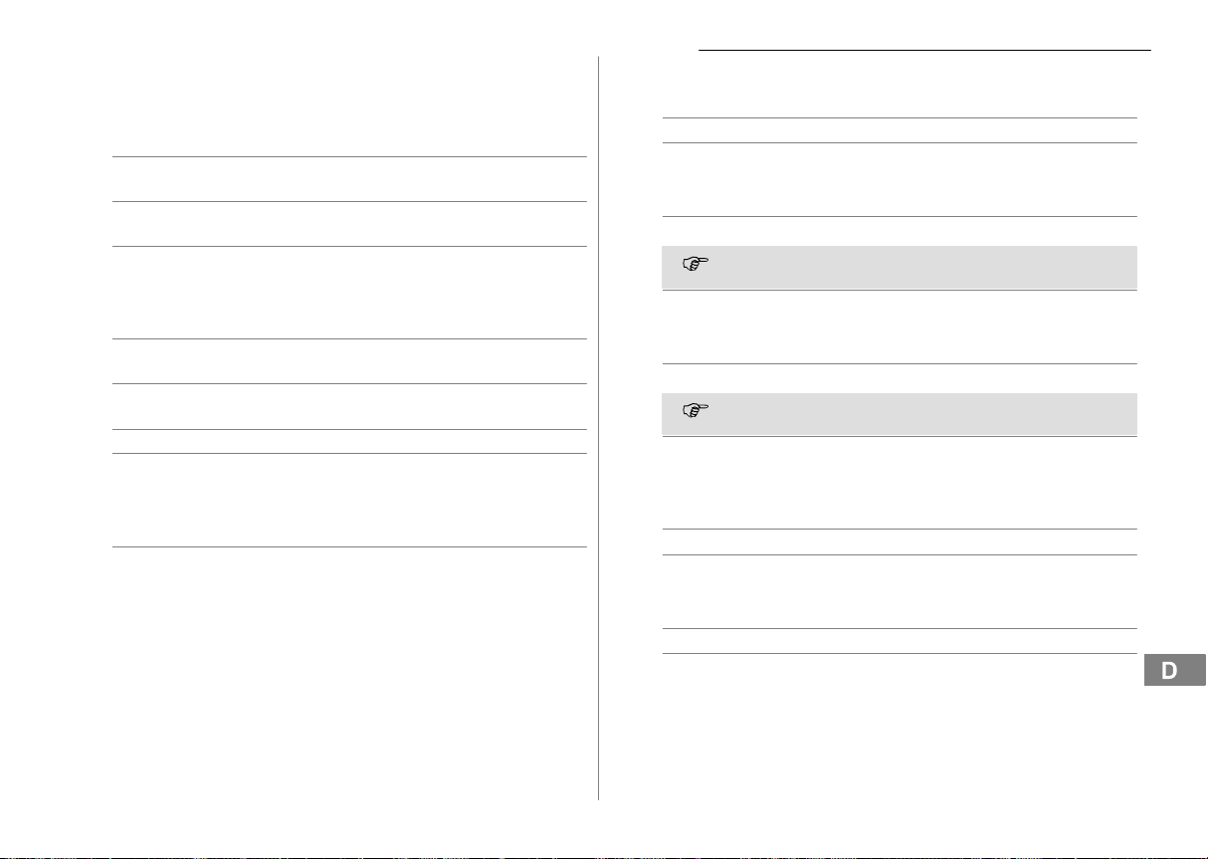Click inside the lower gray note box
1208x859 pixels.
(900, 414)
